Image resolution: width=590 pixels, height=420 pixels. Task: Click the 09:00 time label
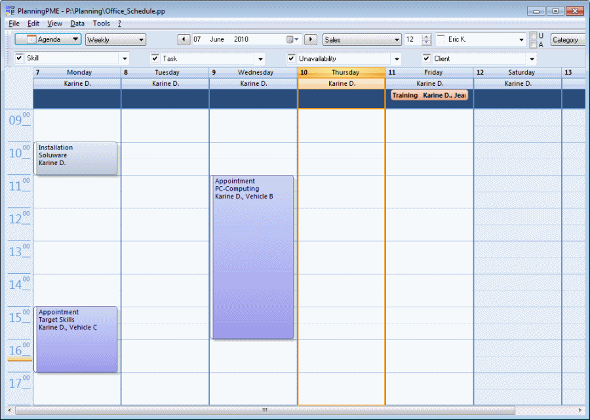19,119
